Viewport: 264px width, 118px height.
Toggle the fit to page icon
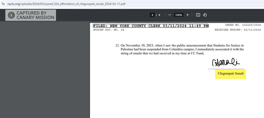pyautogui.click(x=198, y=15)
